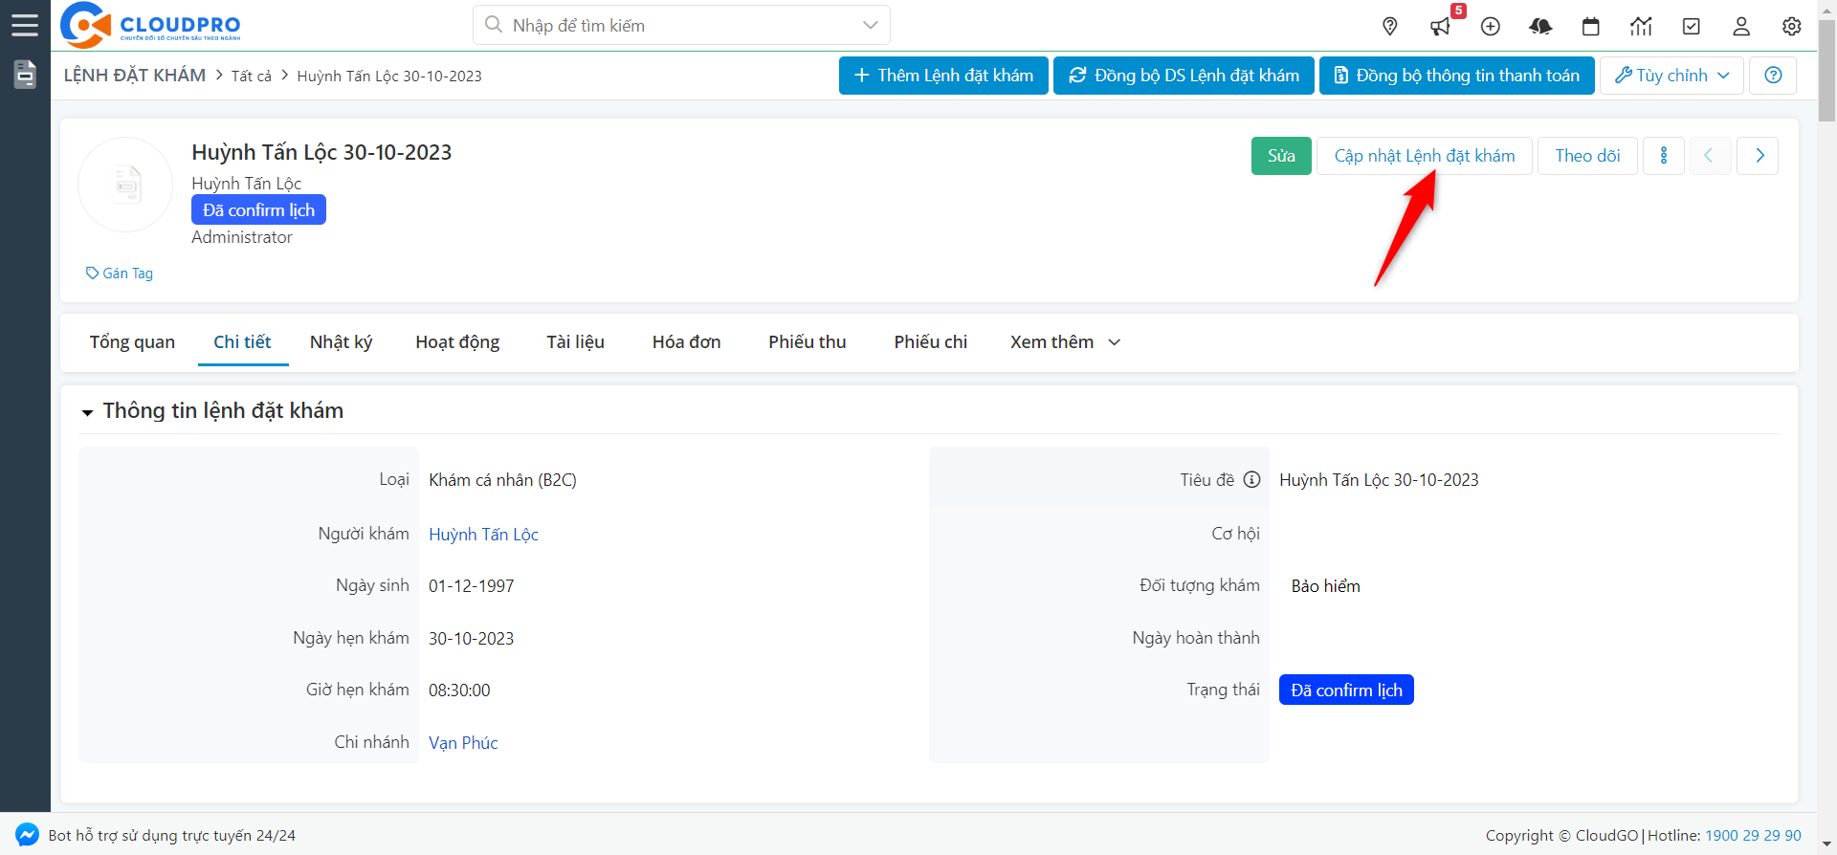Click the Khám cá nhân (B2C) value
This screenshot has height=855, width=1837.
(x=502, y=480)
